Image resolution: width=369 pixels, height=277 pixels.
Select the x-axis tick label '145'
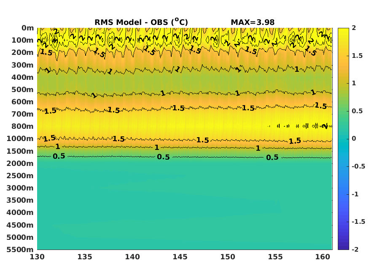pos(180,257)
